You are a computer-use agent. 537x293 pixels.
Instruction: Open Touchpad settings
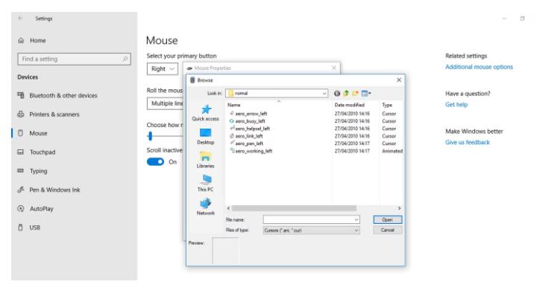click(x=37, y=152)
